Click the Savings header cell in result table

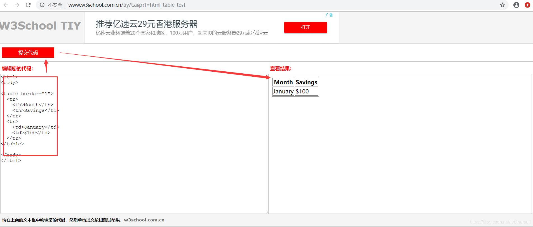pos(306,82)
